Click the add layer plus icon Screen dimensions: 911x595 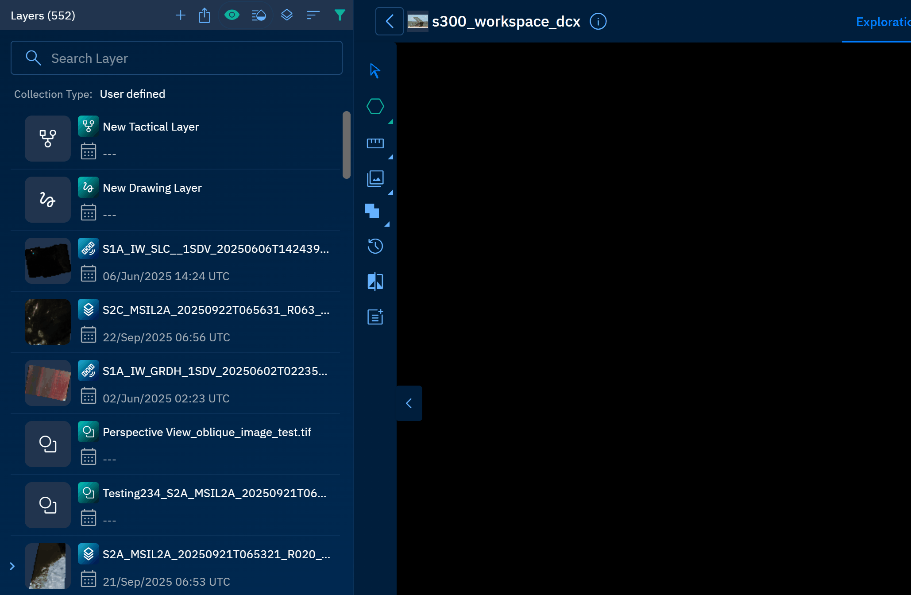180,15
